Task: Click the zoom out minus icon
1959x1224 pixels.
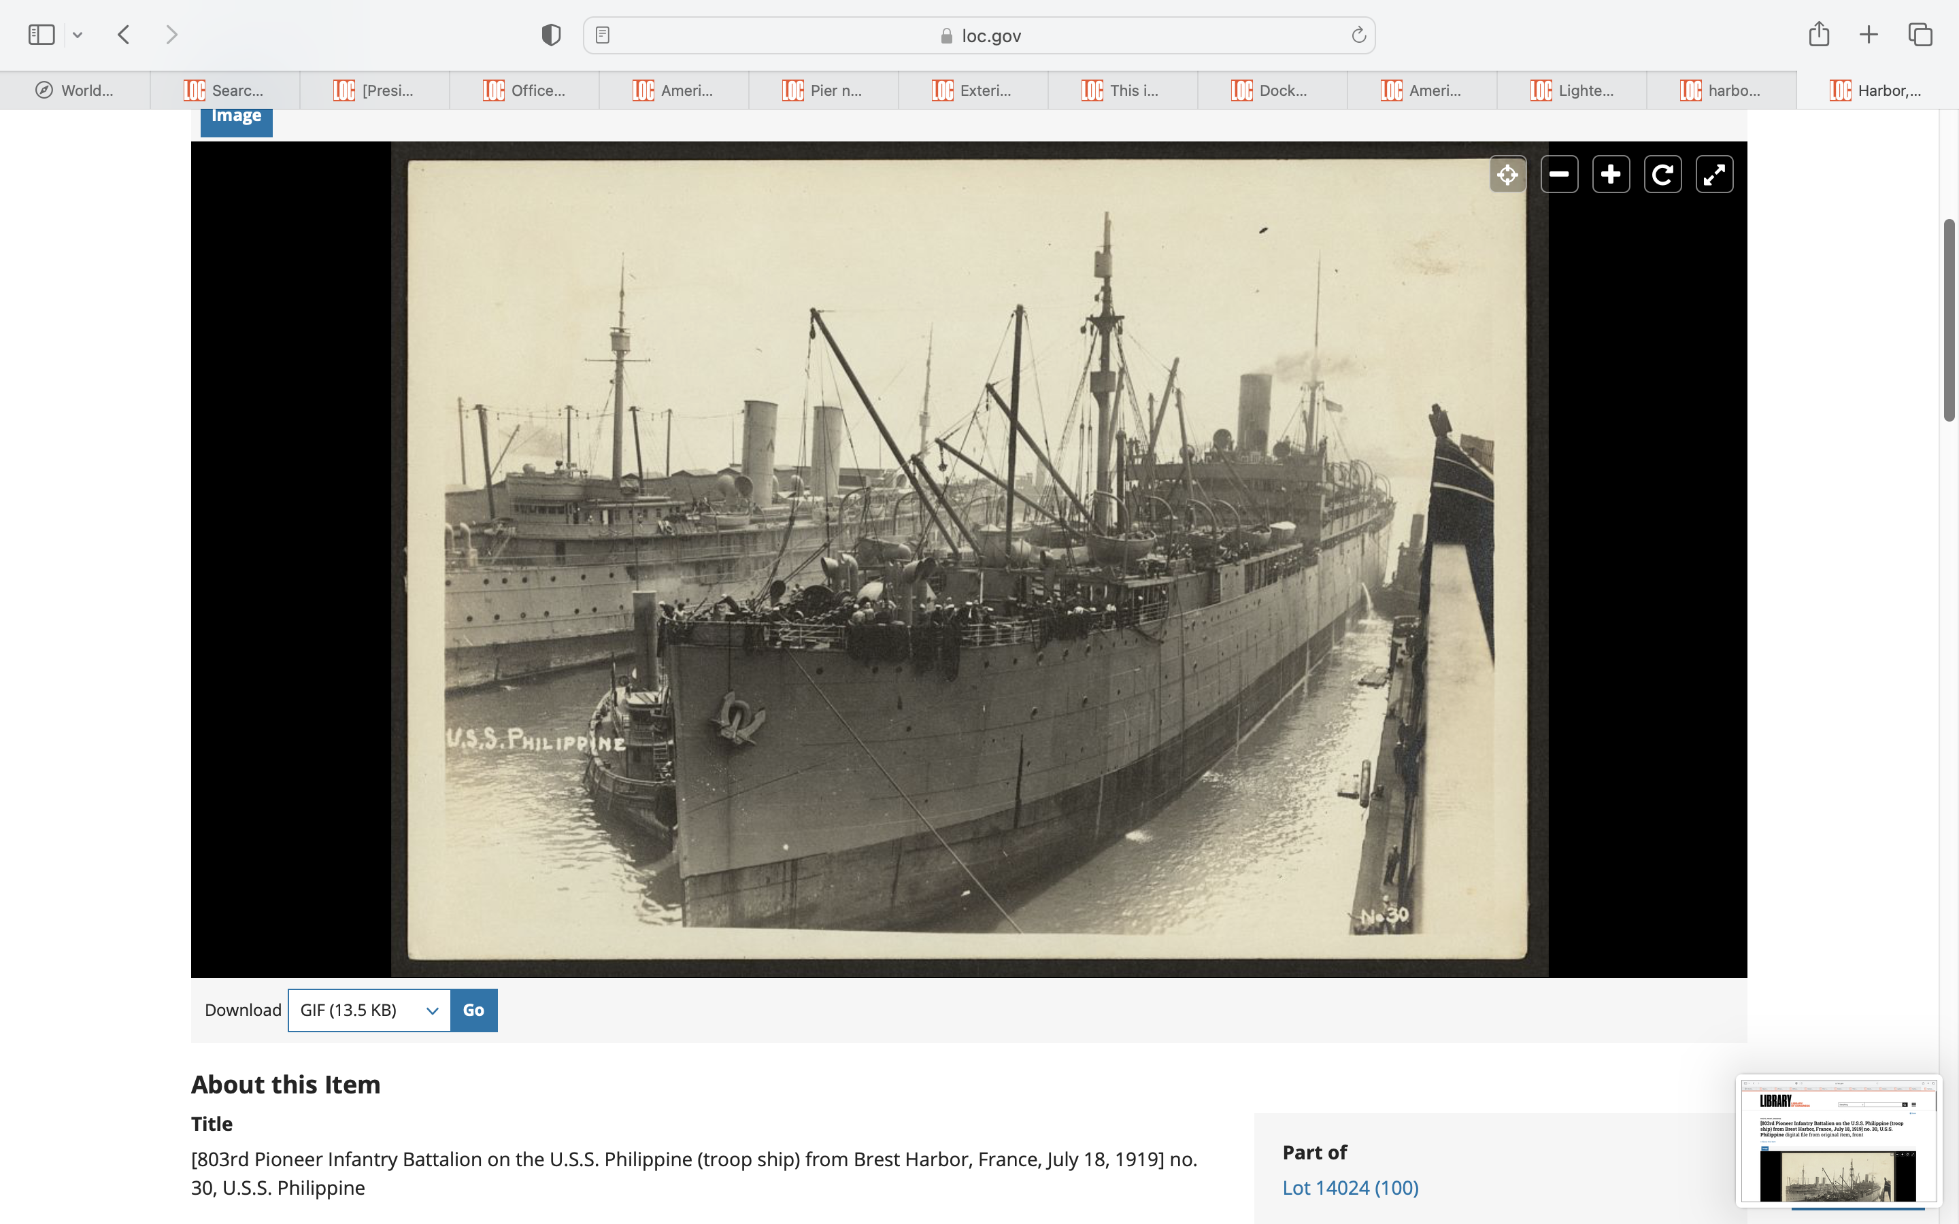Action: (x=1559, y=174)
